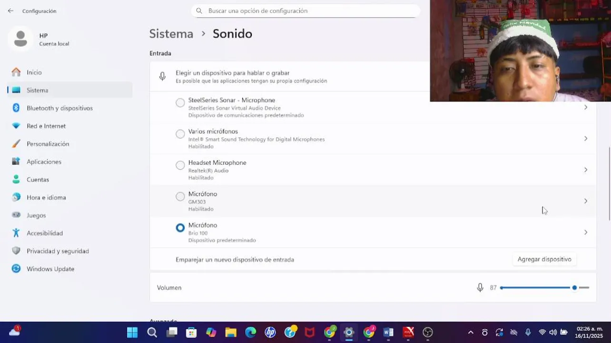This screenshot has height=343, width=611.
Task: Launch Microsoft Store from the taskbar
Action: coord(191,333)
